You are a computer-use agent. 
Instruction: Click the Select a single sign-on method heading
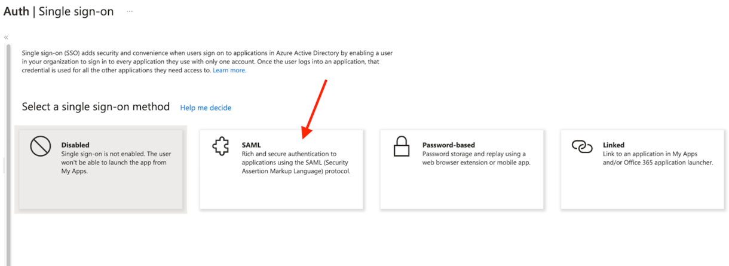click(96, 107)
